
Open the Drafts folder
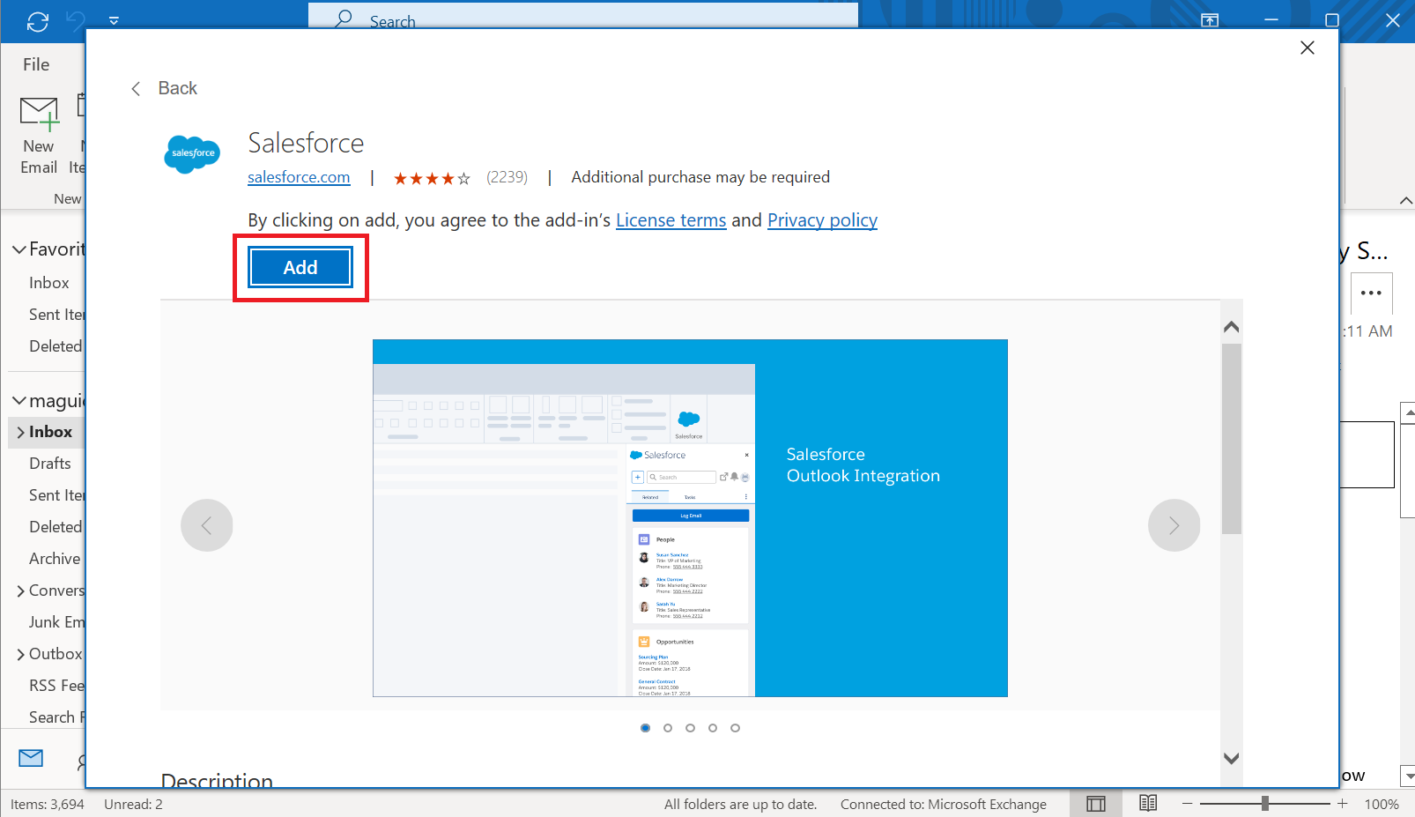coord(49,464)
